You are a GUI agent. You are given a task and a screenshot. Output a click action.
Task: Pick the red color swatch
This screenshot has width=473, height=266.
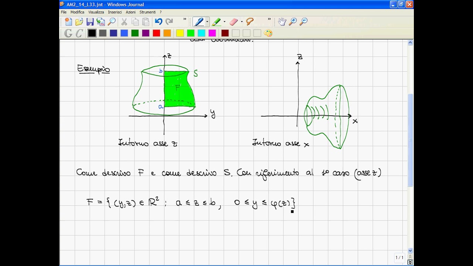pos(156,33)
